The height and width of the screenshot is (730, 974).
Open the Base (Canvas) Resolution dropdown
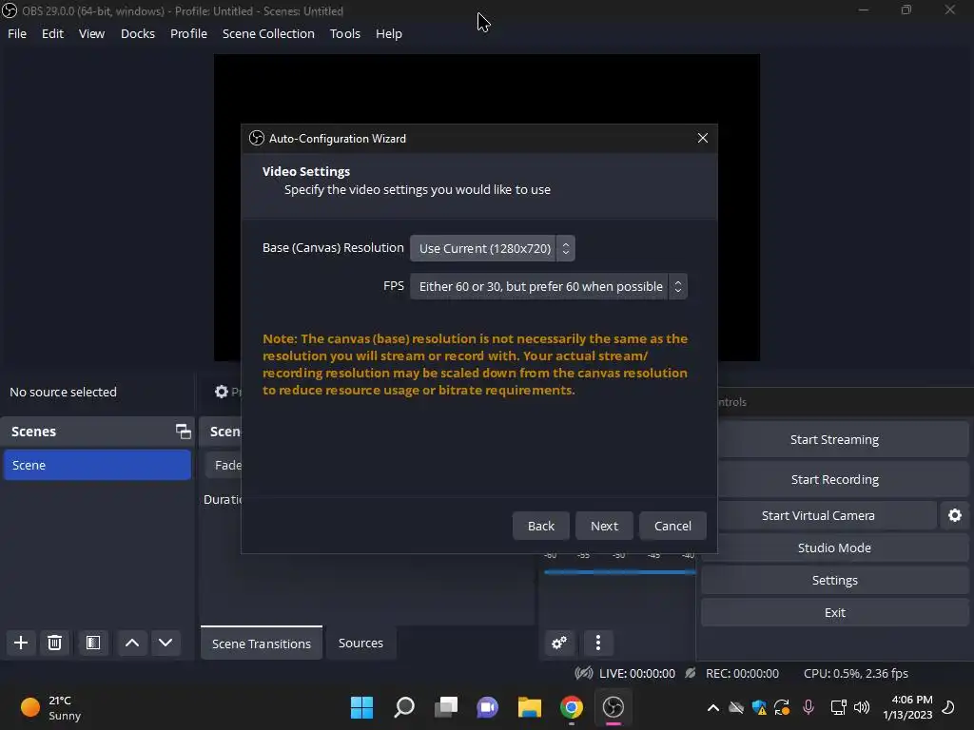point(492,248)
